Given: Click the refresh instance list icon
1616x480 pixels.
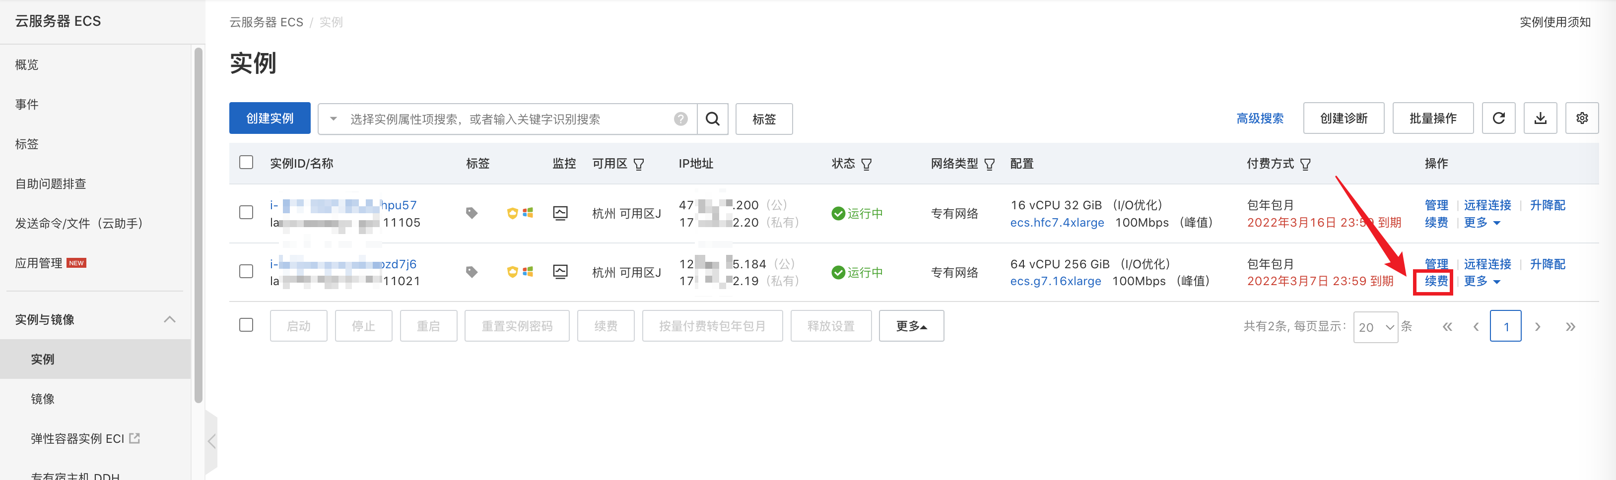Looking at the screenshot, I should (1498, 119).
